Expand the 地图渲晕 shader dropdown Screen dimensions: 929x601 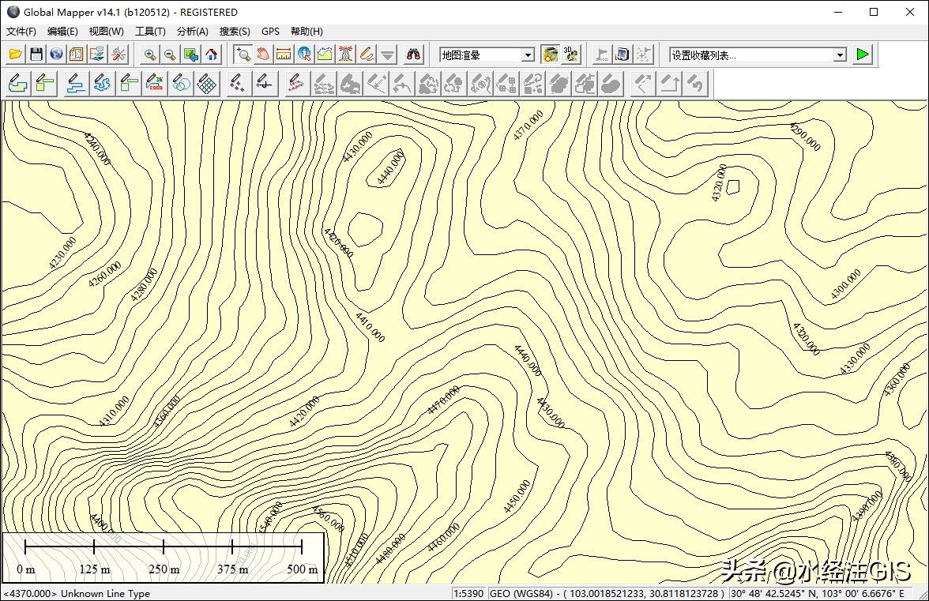(x=528, y=55)
